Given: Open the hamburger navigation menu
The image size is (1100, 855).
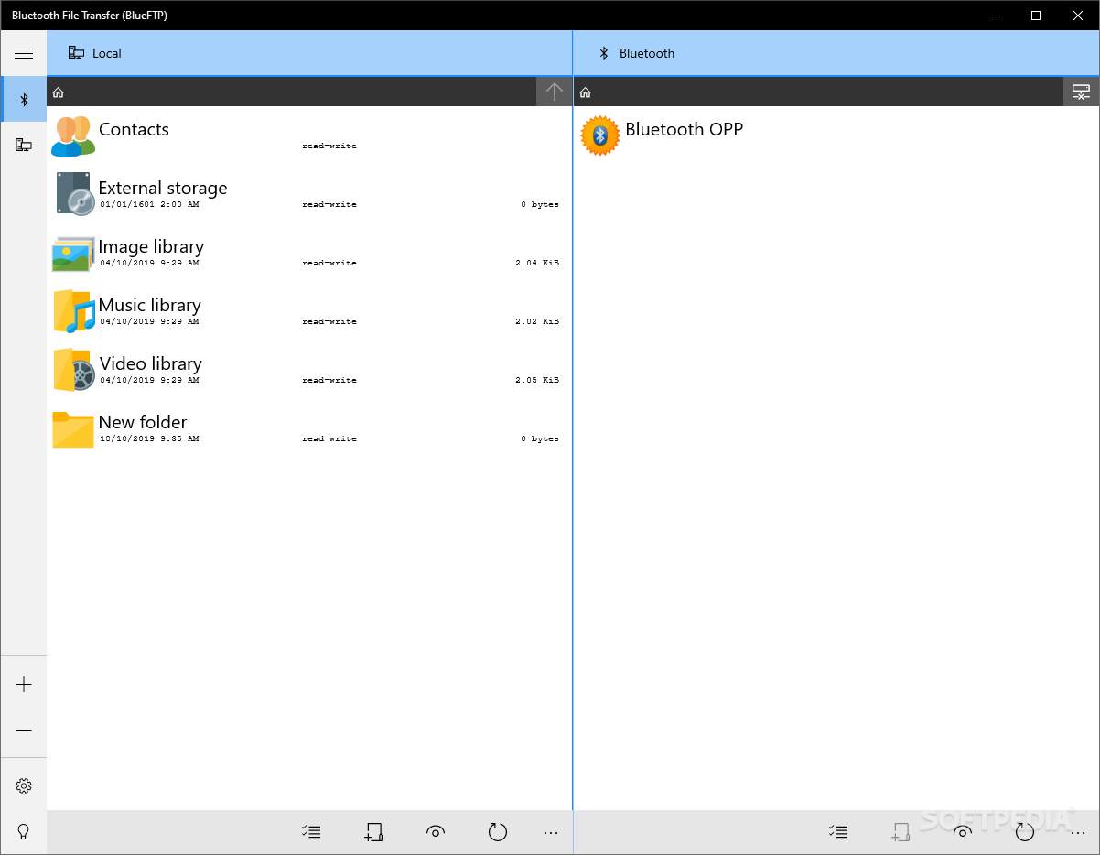Looking at the screenshot, I should pyautogui.click(x=24, y=53).
